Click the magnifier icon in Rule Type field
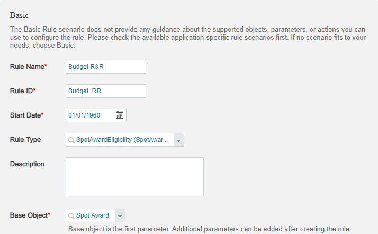Screen dimensions: 378x234 point(71,140)
